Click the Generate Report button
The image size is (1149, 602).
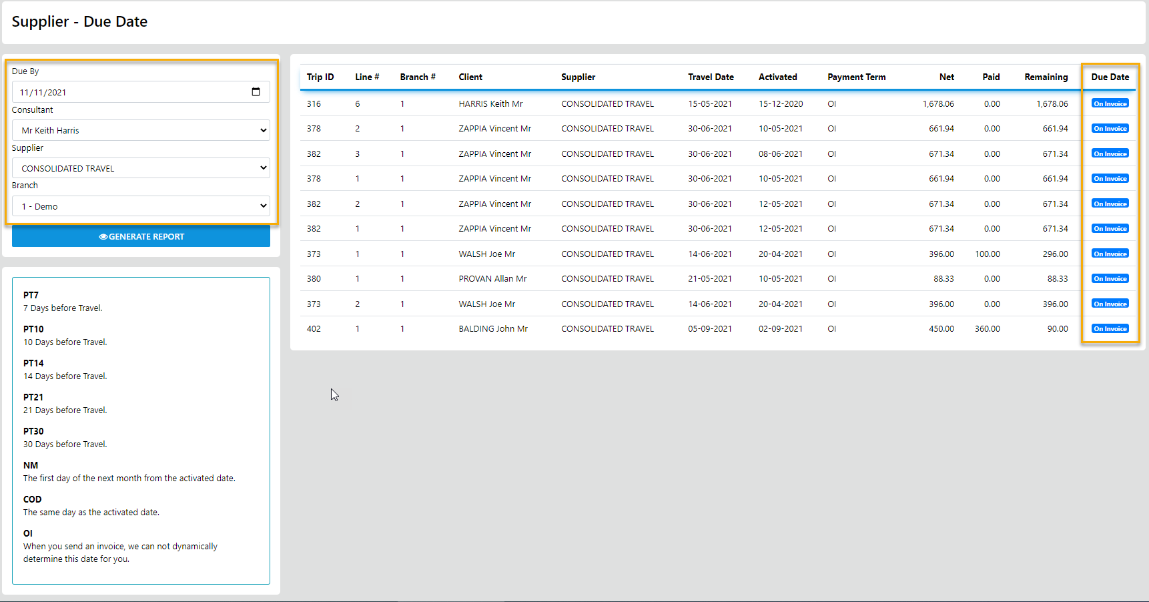coord(141,236)
